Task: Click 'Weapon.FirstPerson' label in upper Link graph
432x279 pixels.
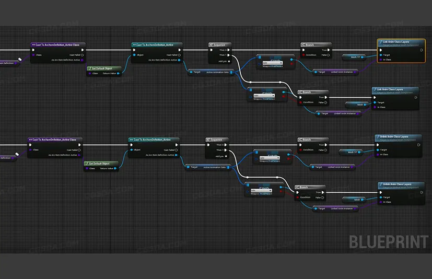Action: (273, 66)
